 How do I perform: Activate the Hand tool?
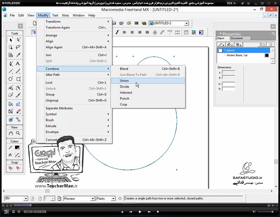11,133
